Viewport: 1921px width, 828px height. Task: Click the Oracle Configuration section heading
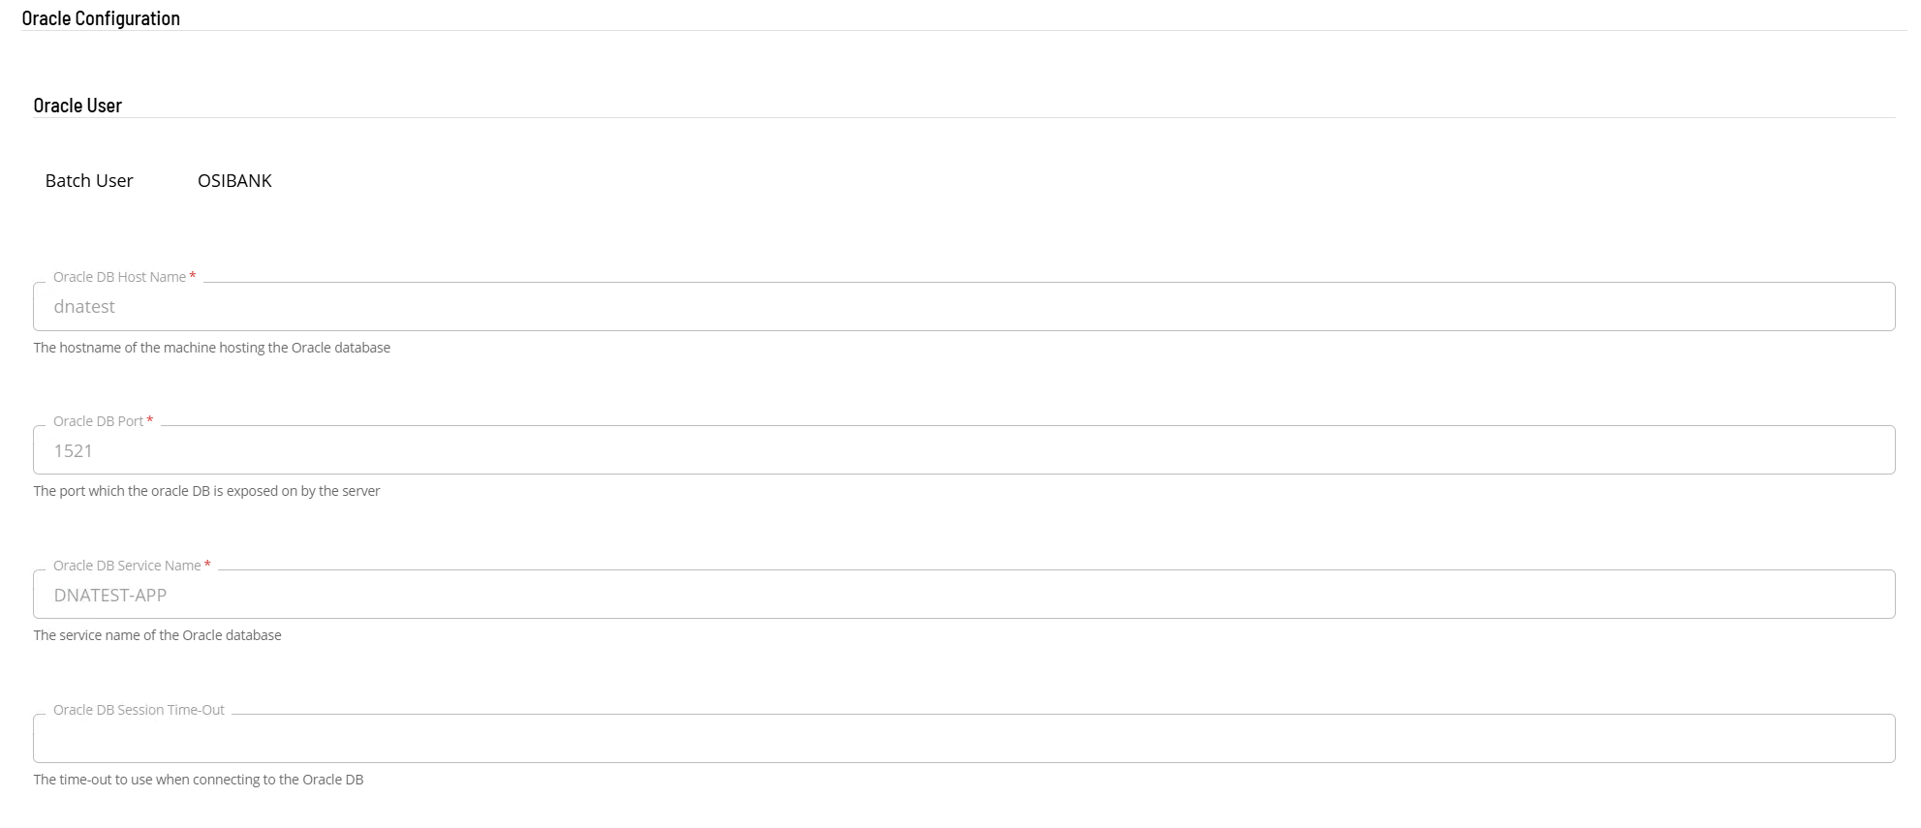(x=101, y=18)
